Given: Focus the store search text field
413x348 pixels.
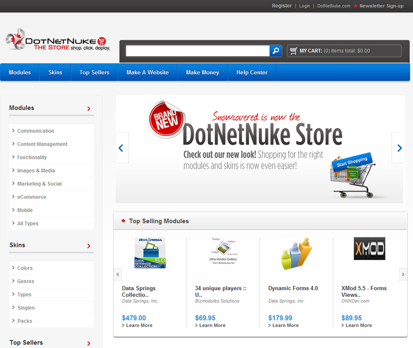Looking at the screenshot, I should [198, 51].
